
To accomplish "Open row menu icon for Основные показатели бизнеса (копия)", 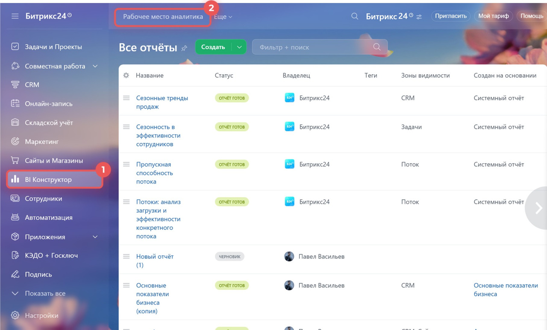I will [x=126, y=285].
